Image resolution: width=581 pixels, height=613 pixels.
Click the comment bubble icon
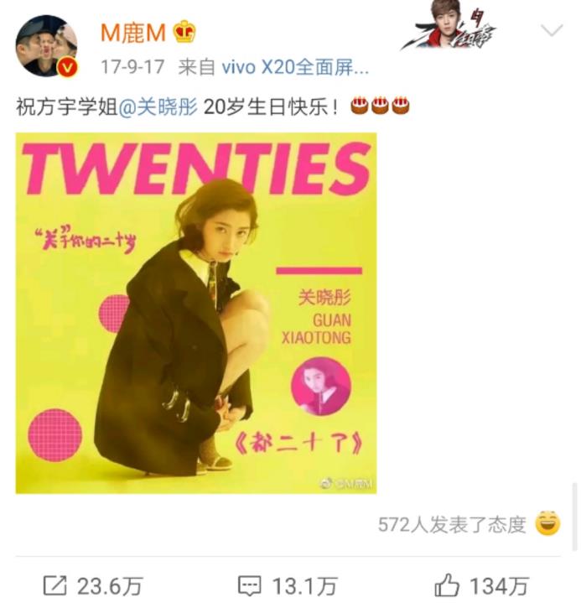coord(250,586)
